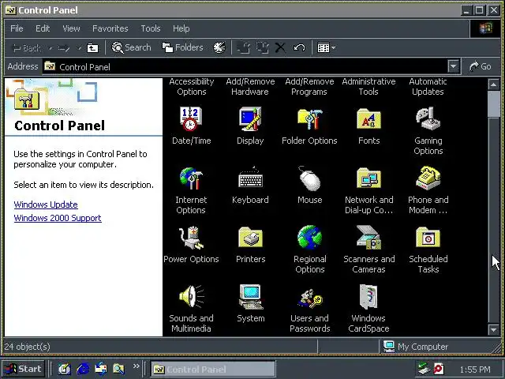Viewport: 505px width, 379px height.
Task: Open the Scheduled Tasks folder icon
Action: (428, 238)
